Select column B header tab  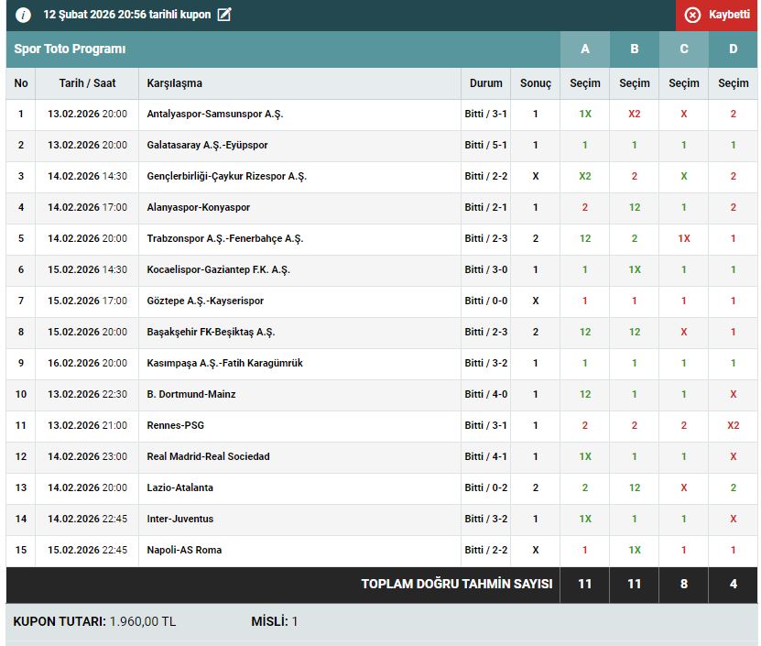[635, 49]
